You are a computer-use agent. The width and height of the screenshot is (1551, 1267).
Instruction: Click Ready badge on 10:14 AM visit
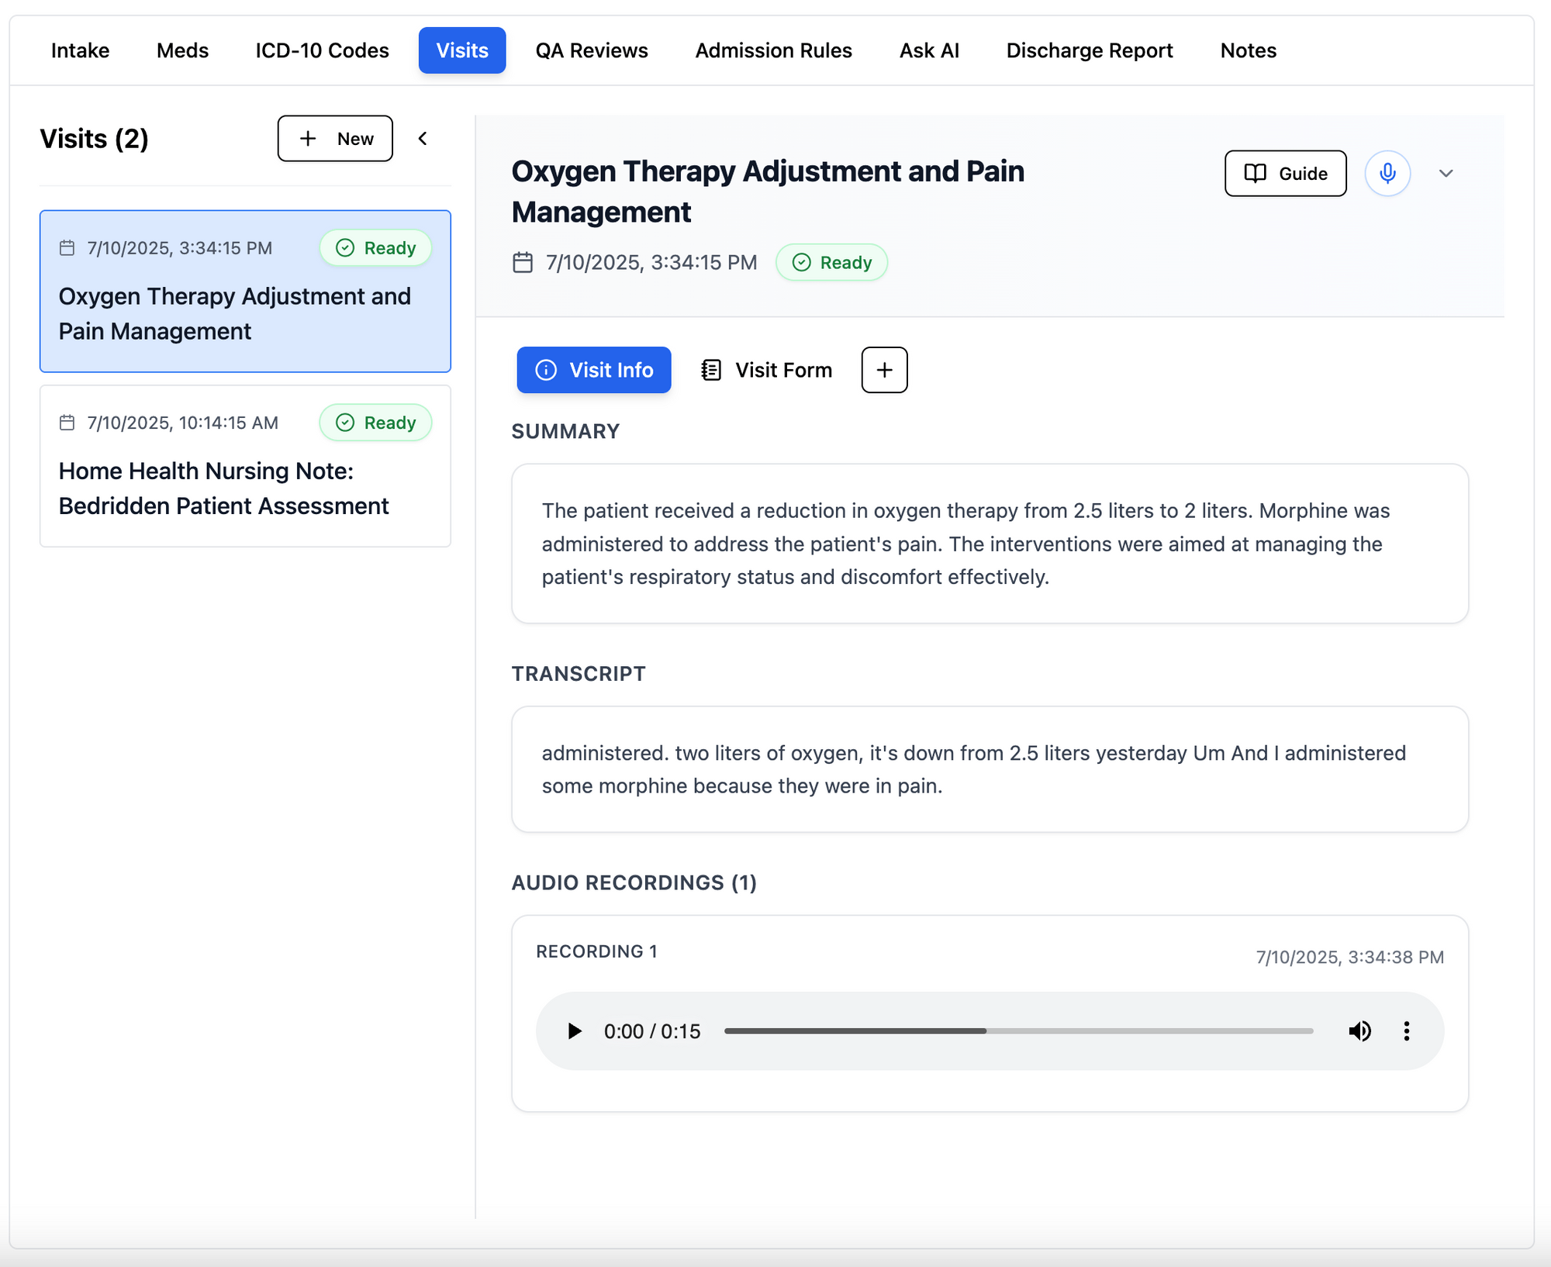pos(375,423)
